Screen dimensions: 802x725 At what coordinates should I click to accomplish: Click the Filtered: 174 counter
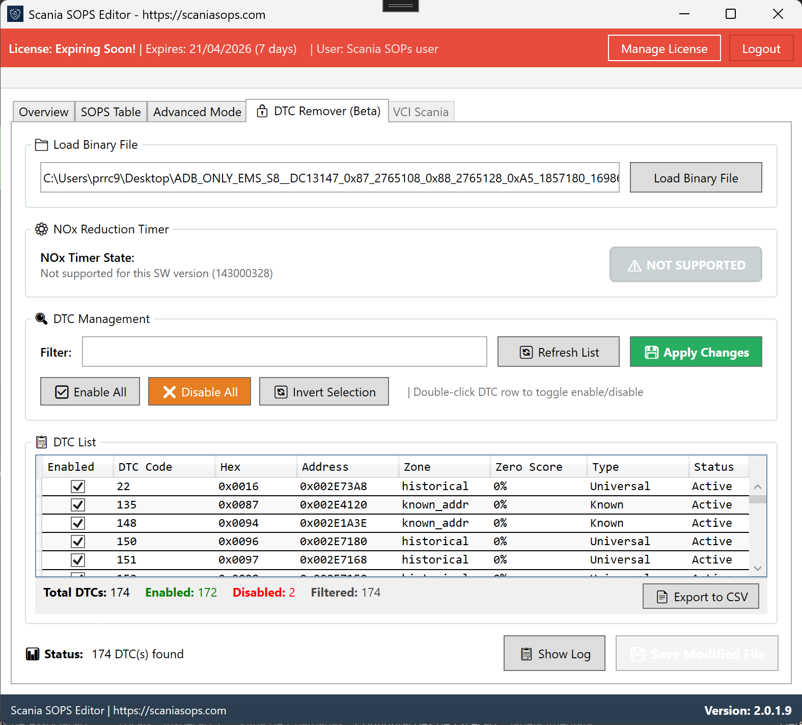(346, 593)
